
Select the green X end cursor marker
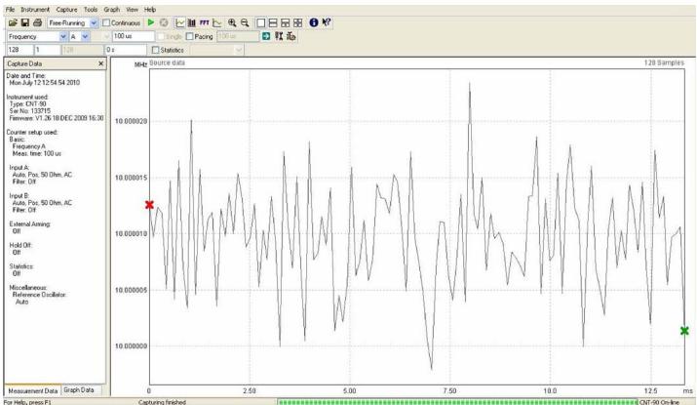click(x=684, y=331)
